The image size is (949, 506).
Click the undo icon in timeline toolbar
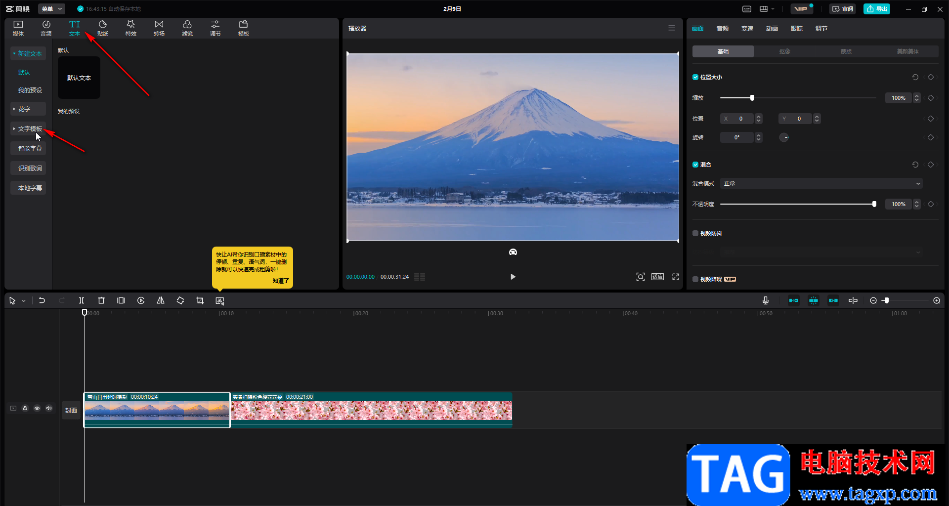point(42,300)
